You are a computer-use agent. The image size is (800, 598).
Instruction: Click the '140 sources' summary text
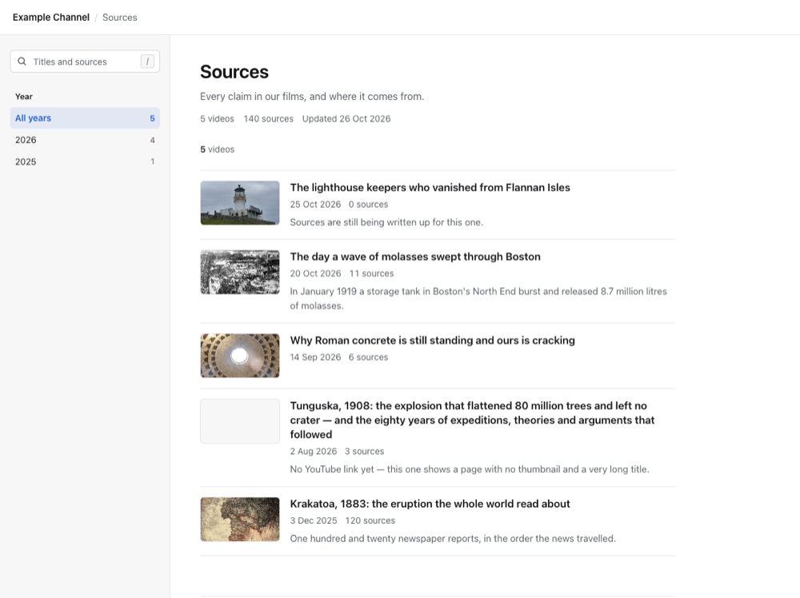(x=268, y=119)
